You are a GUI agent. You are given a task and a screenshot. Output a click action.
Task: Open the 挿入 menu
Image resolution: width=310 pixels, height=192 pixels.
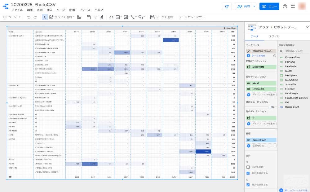click(x=50, y=10)
